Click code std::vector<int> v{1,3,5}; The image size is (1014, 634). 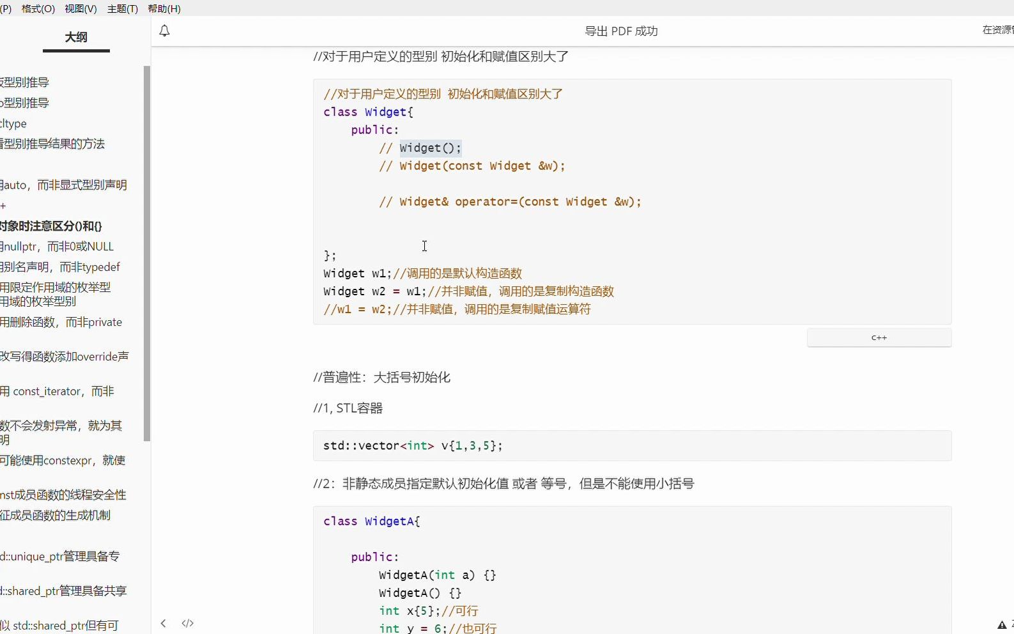coord(413,445)
